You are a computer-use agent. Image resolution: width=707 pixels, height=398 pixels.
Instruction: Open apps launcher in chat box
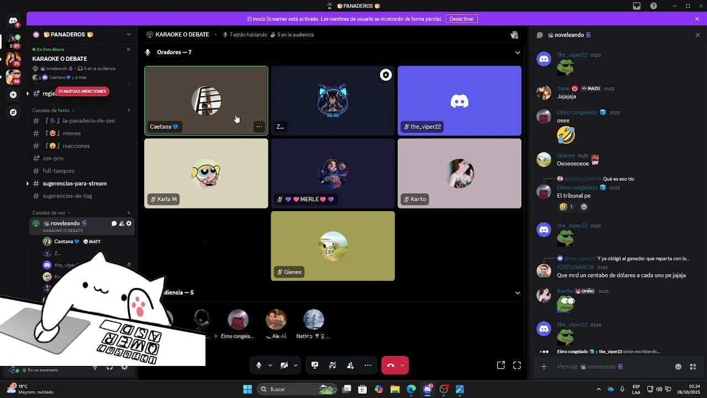click(693, 366)
